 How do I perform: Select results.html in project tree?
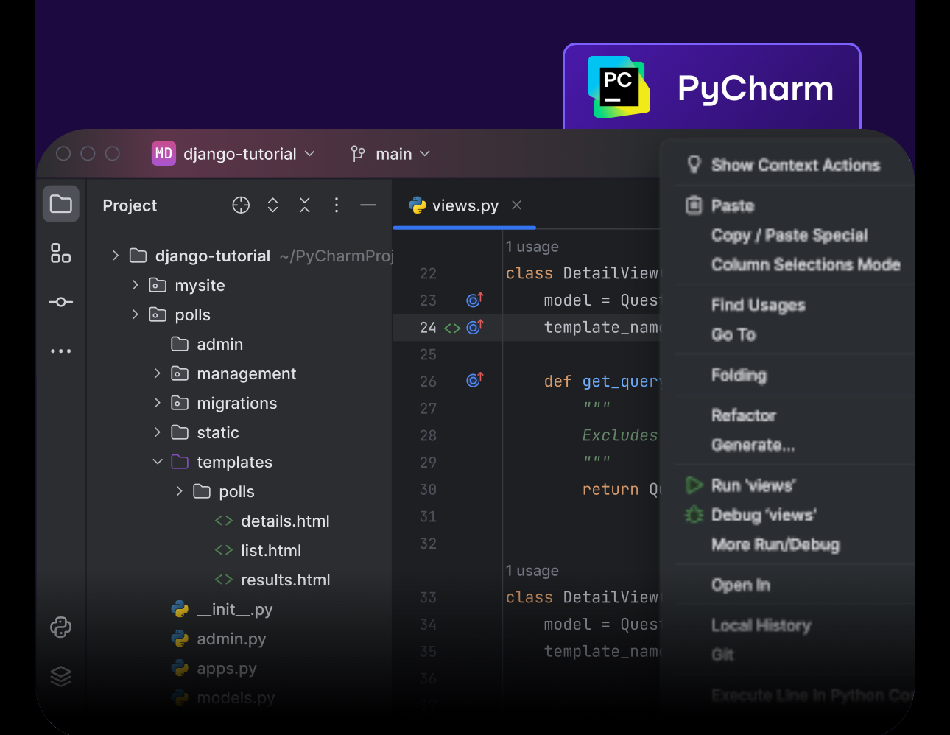[x=285, y=580]
